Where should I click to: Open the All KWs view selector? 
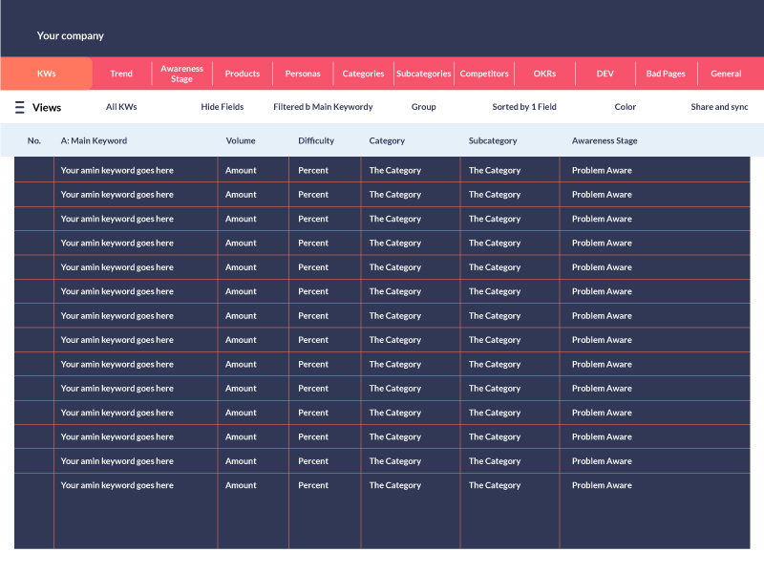[x=121, y=107]
